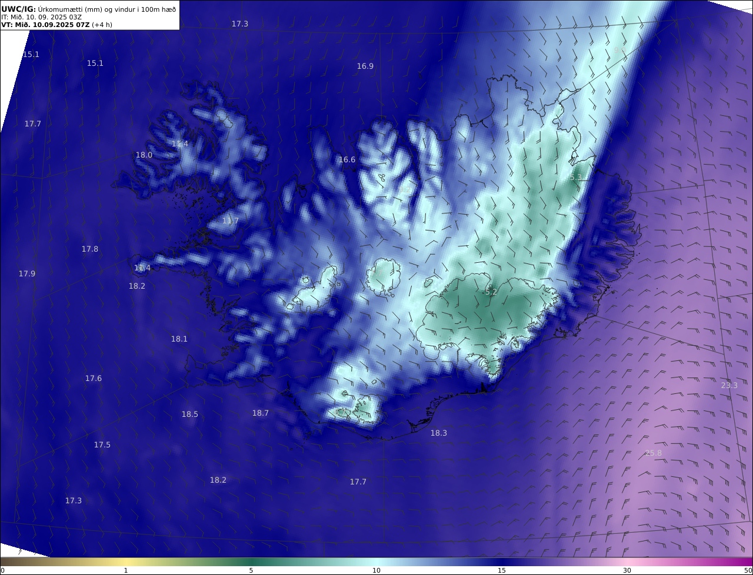Screen dimensions: 753x575
Task: Click the 18.5 value label
Action: (x=189, y=414)
